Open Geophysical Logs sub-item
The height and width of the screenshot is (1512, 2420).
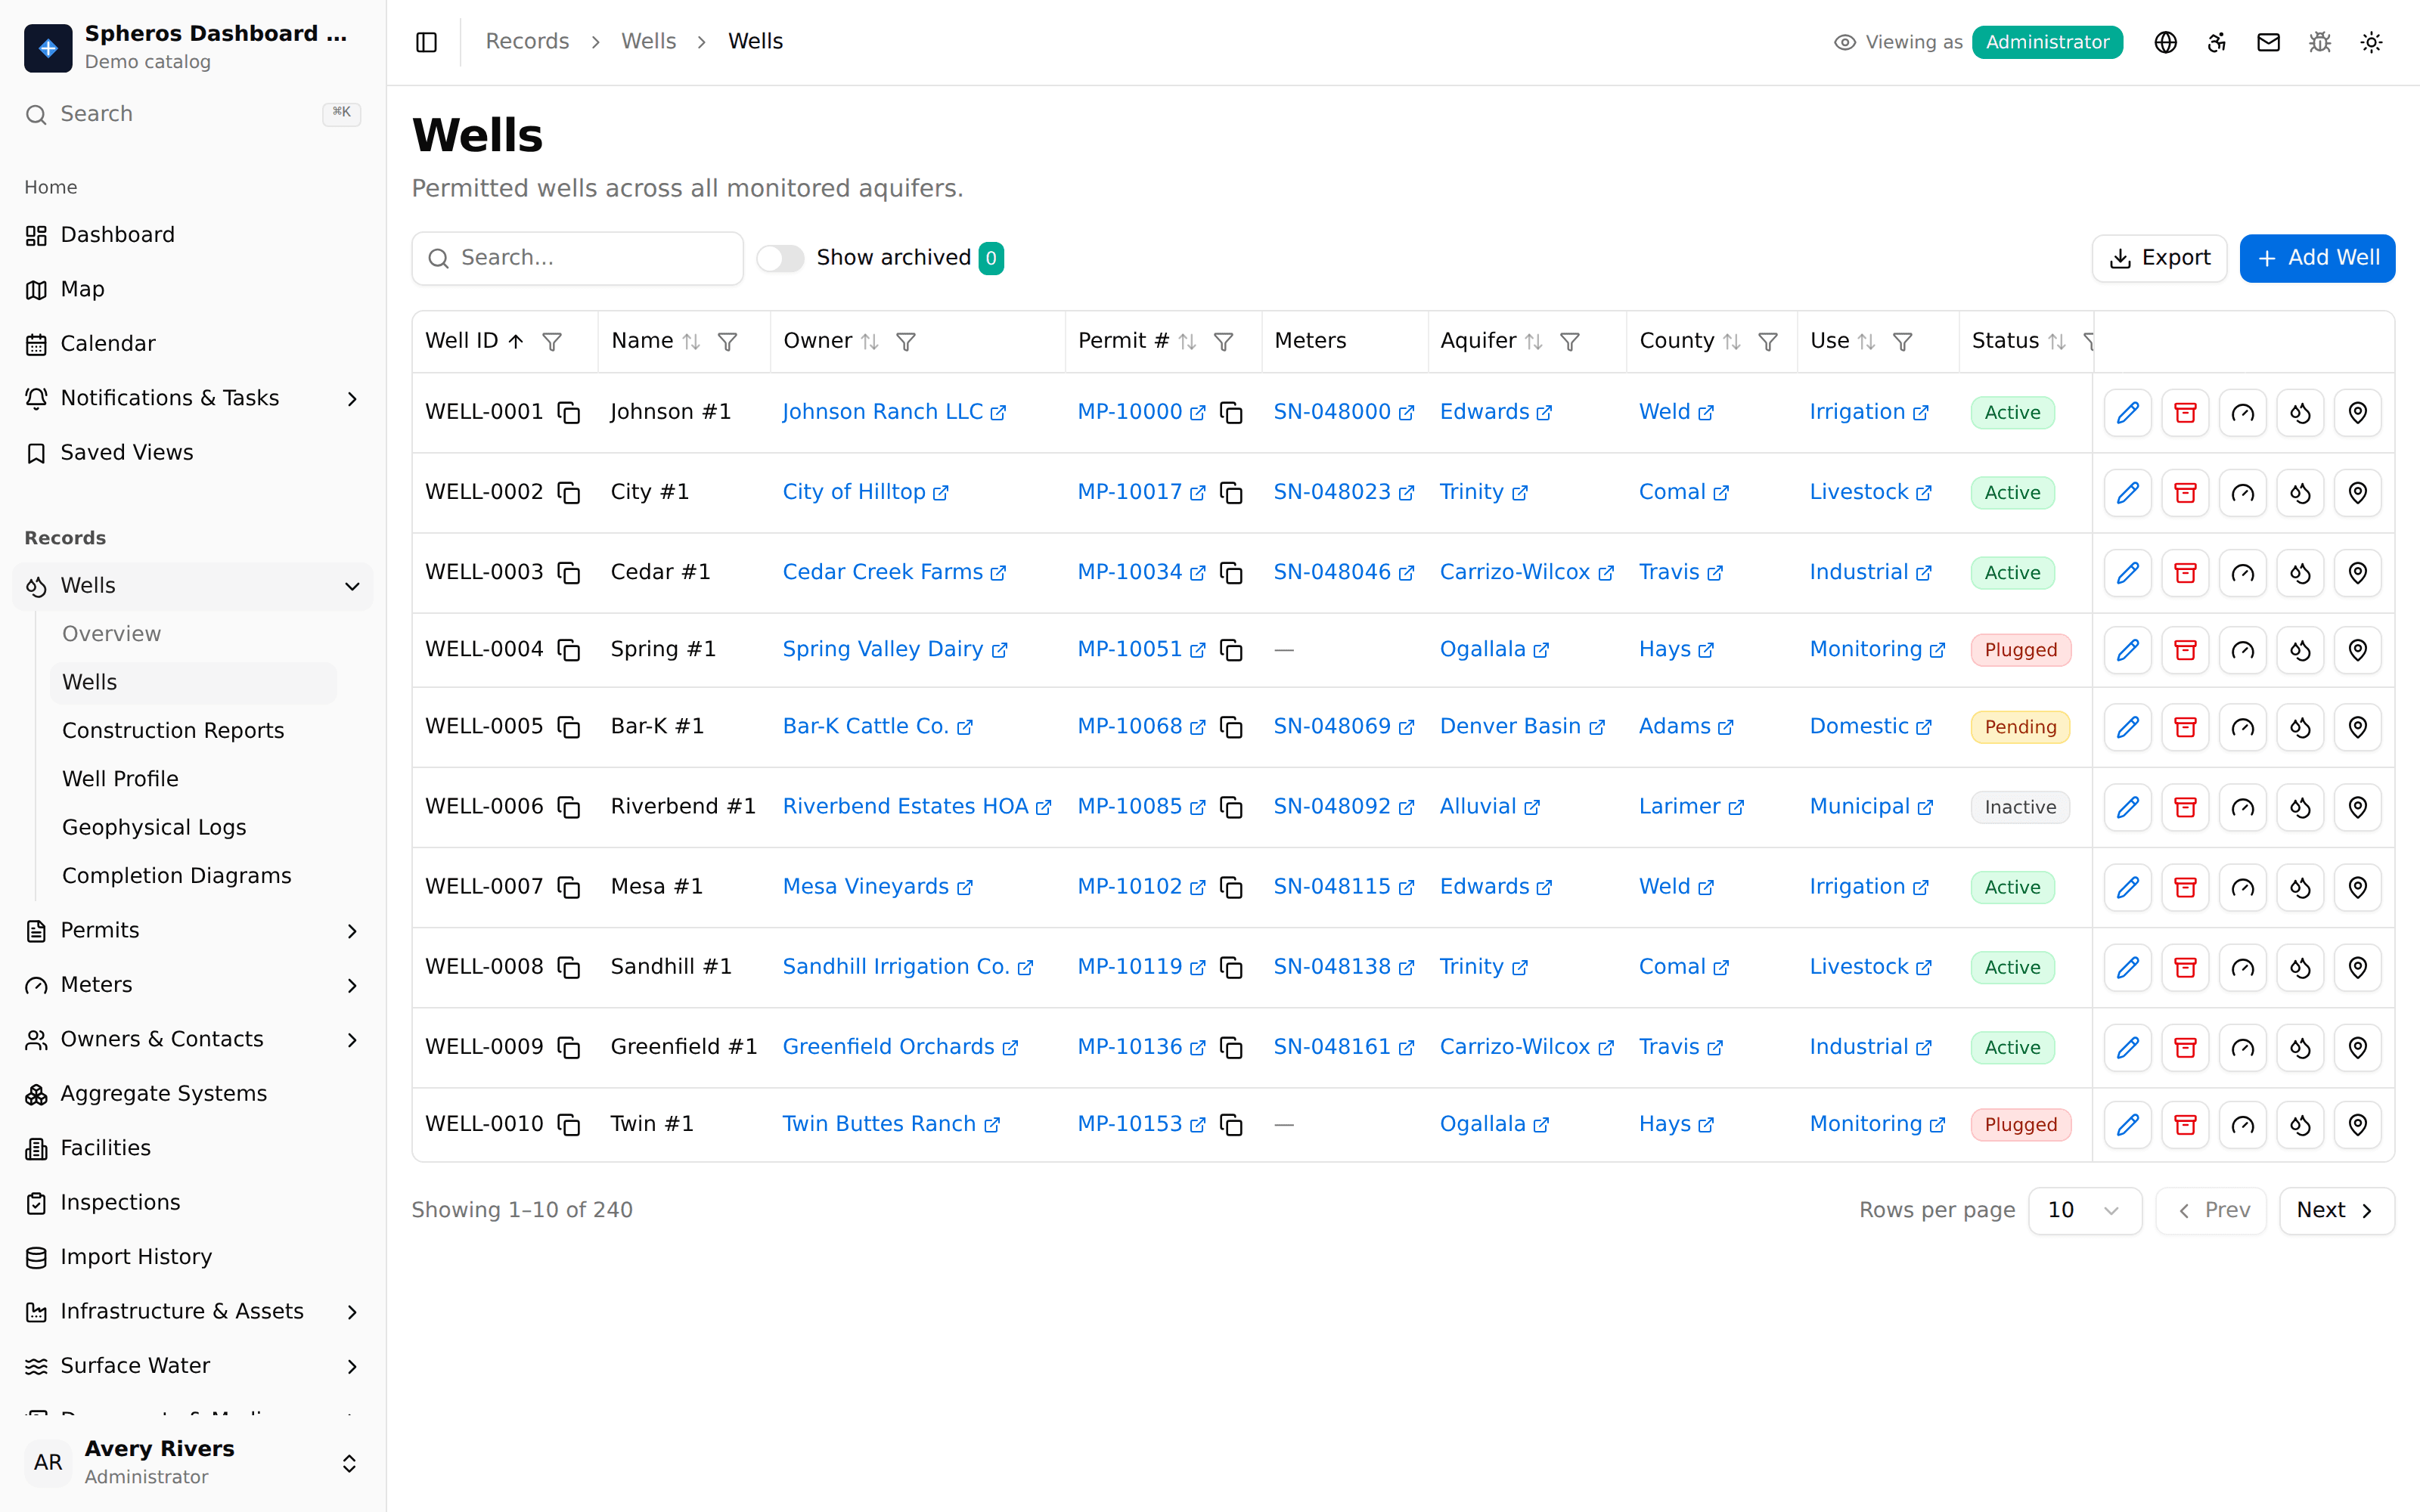(193, 827)
